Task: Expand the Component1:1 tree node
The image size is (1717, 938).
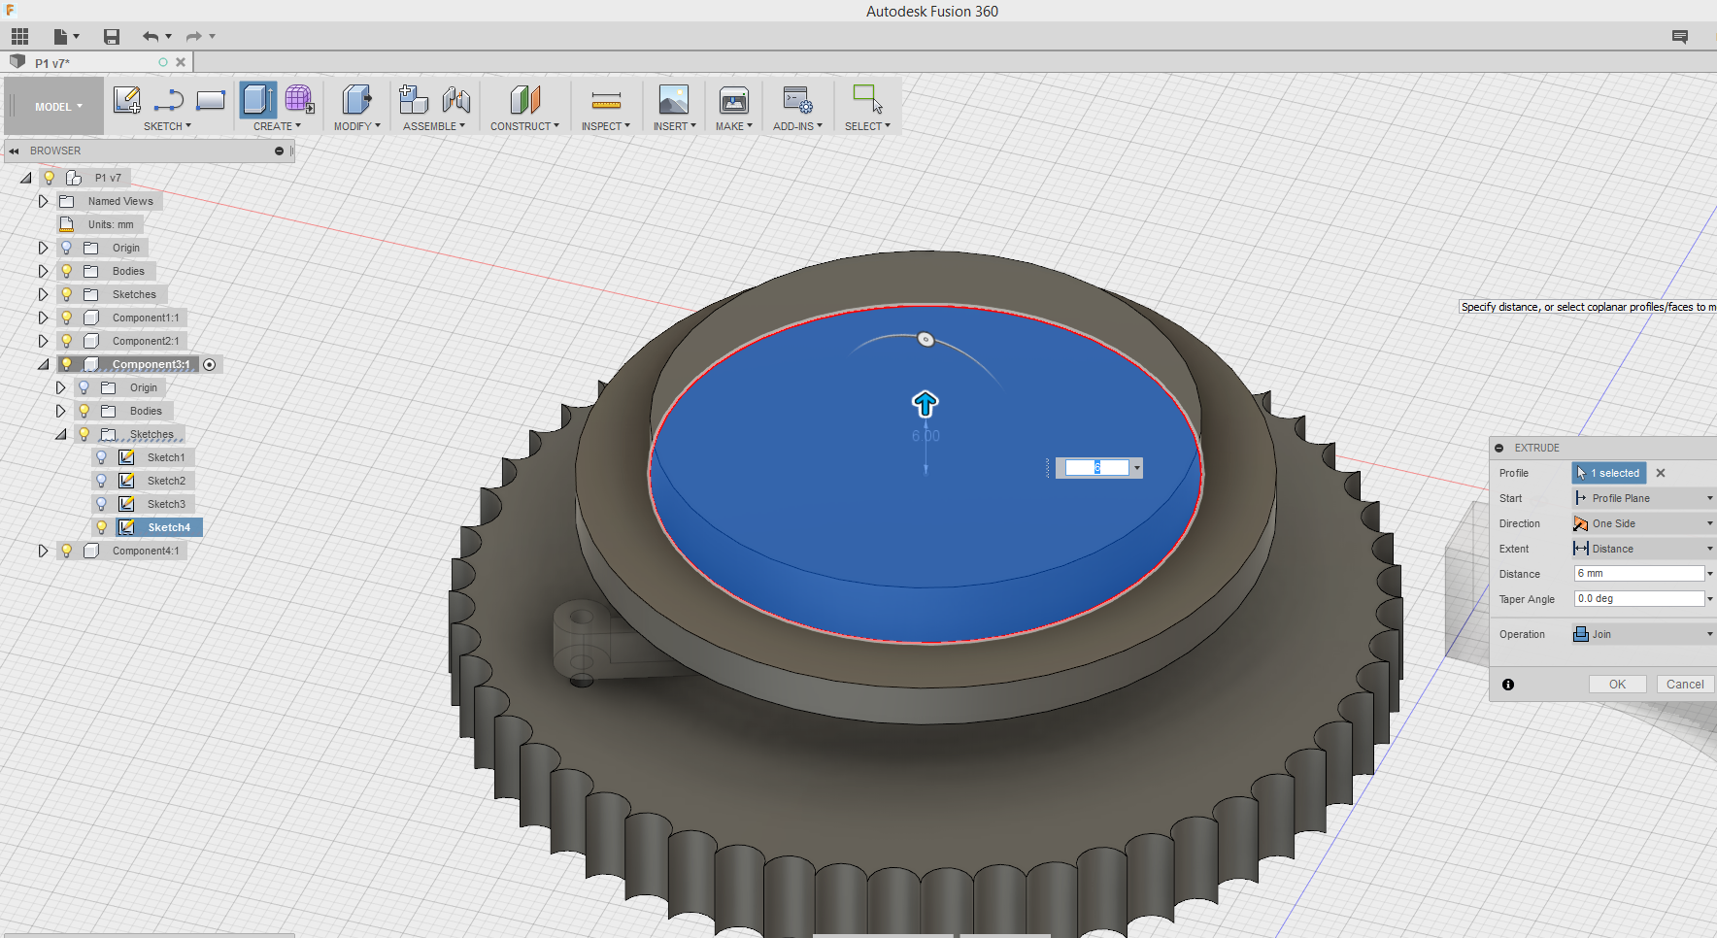Action: [x=43, y=318]
